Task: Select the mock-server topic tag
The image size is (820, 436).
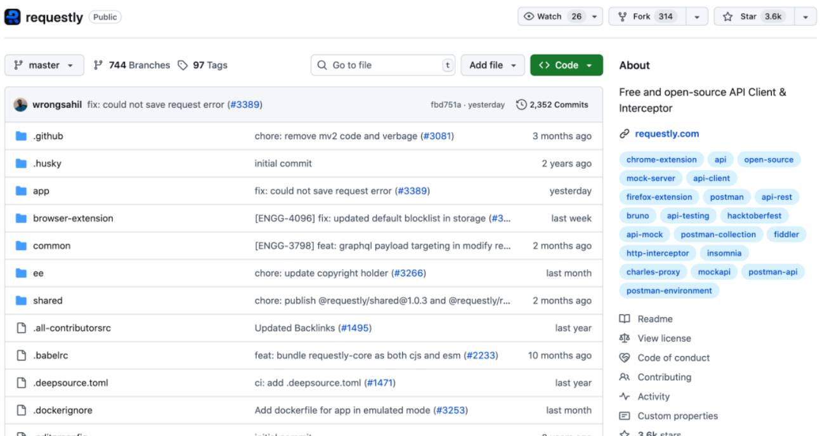Action: [x=651, y=178]
